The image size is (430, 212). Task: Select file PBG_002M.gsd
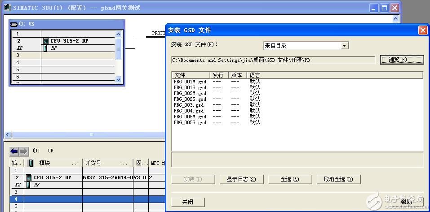click(190, 93)
